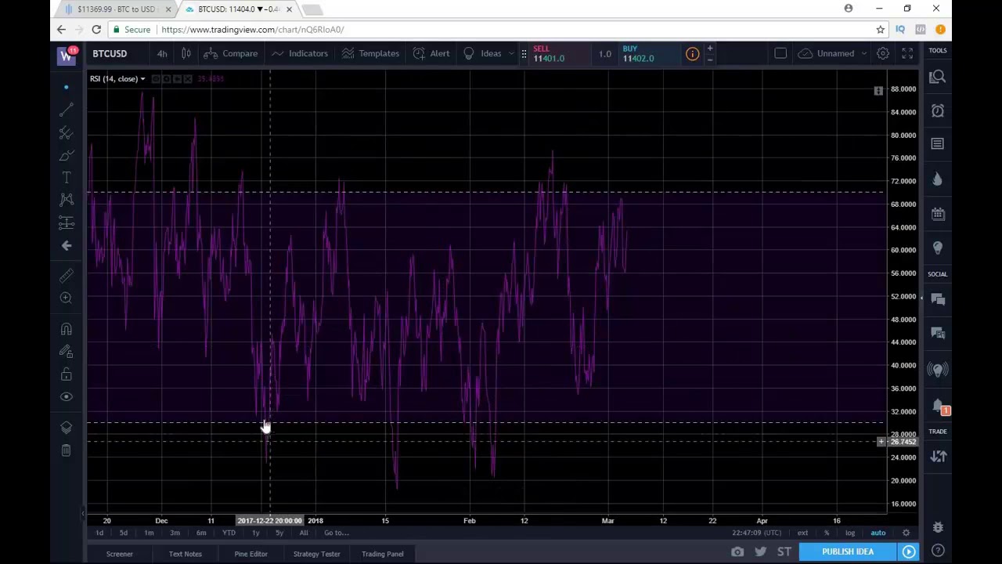1002x564 pixels.
Task: Select the YTD time range
Action: (x=229, y=533)
